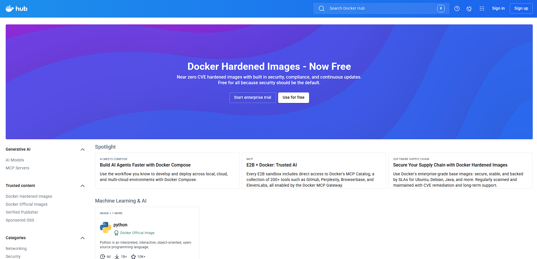This screenshot has height=259, width=537.
Task: Open Sponsored OSS sidebar link
Action: [x=20, y=220]
